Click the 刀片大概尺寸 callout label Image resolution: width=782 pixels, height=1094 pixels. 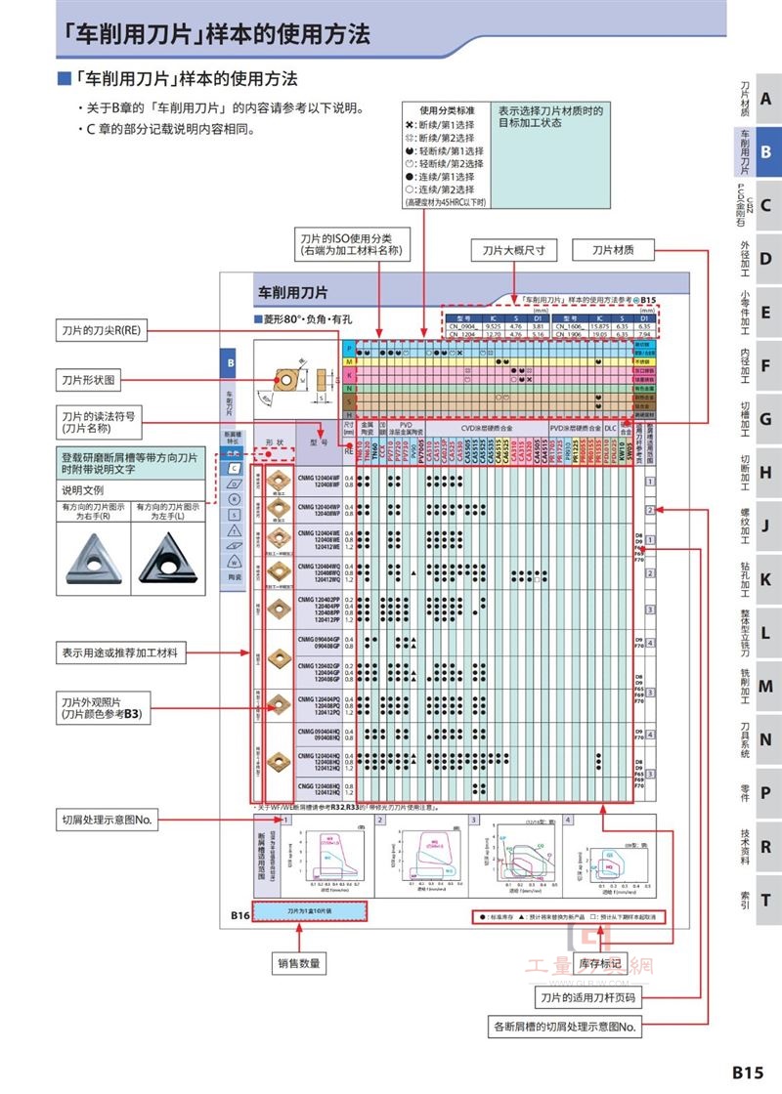tap(514, 250)
